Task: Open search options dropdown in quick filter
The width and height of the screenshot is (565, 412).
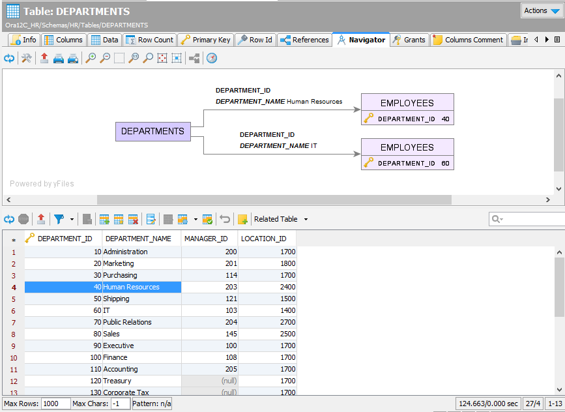Action: coord(498,219)
